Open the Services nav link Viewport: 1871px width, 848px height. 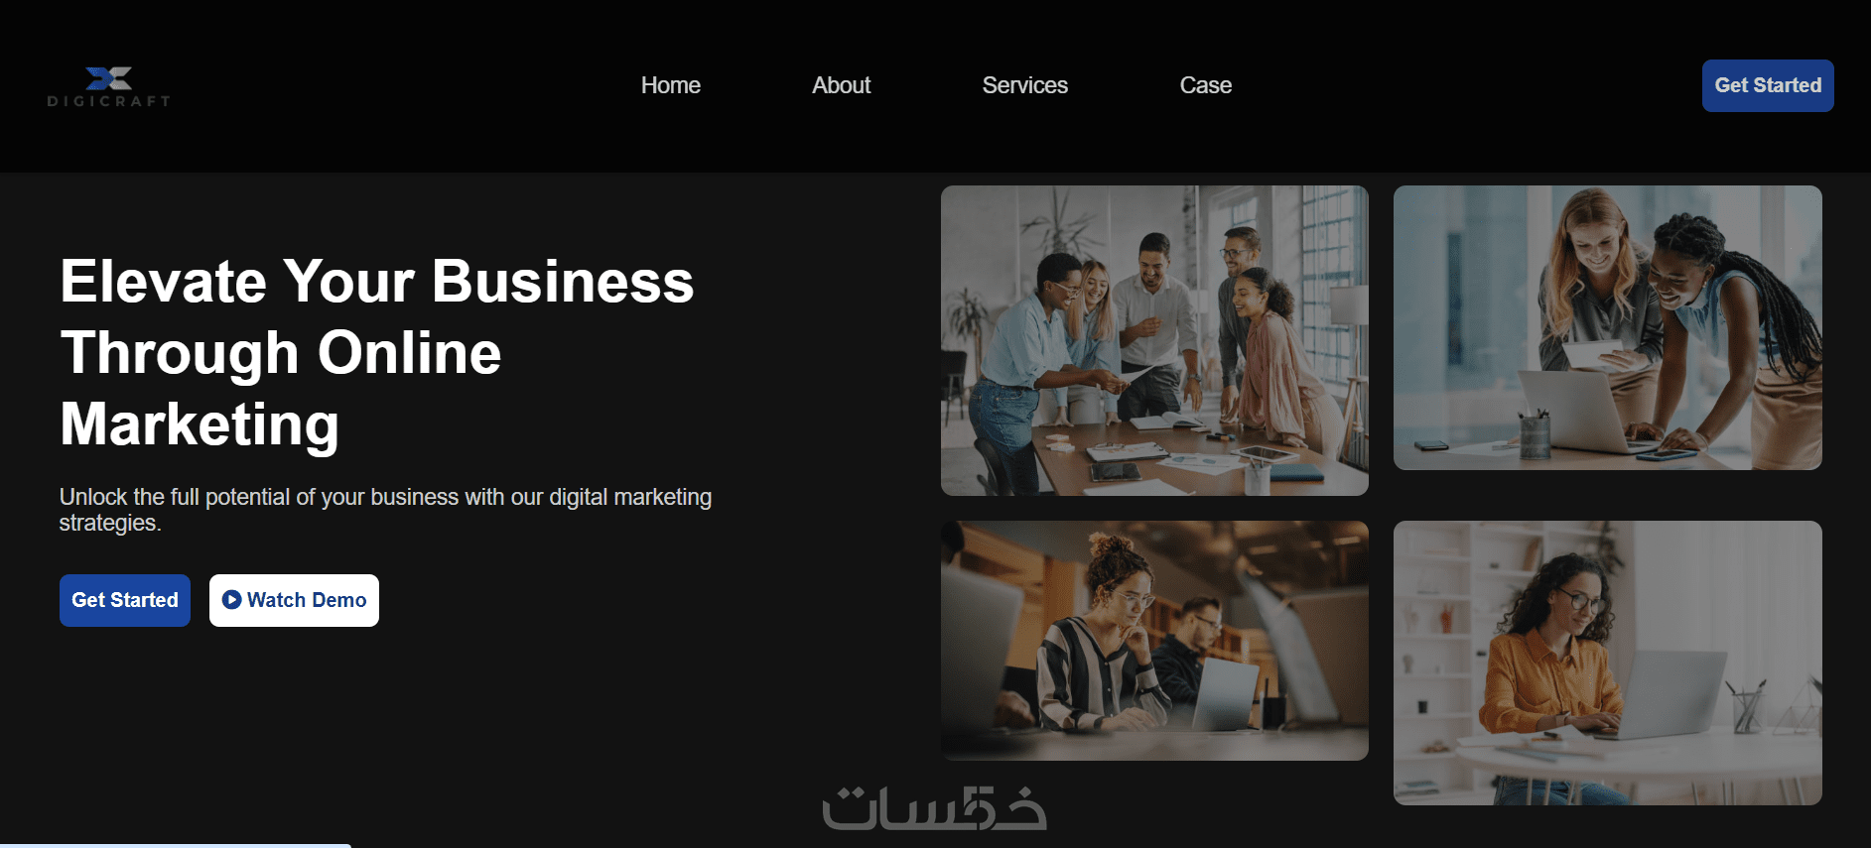(x=1025, y=85)
